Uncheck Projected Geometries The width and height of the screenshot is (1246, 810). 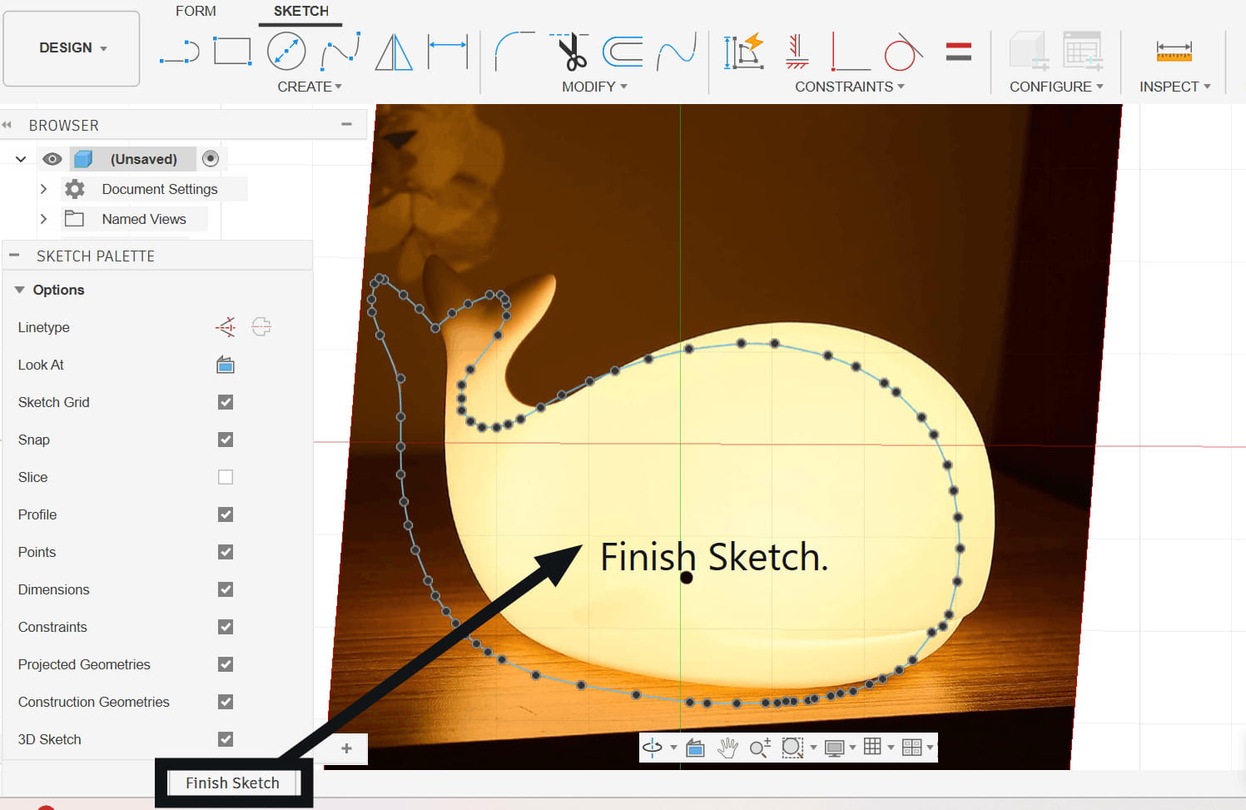click(x=226, y=664)
